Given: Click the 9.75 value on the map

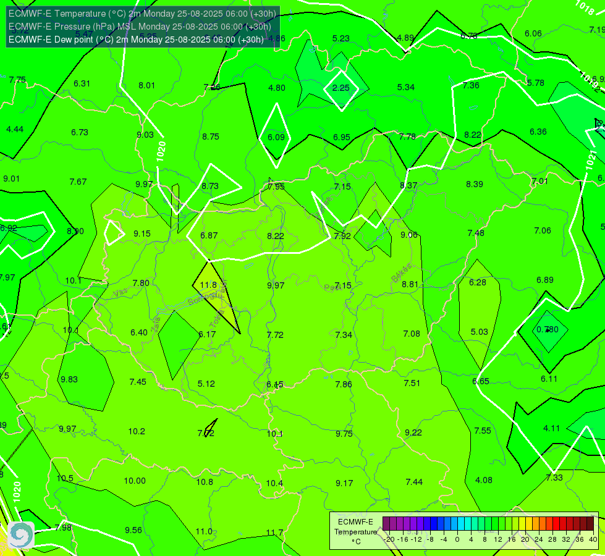Looking at the screenshot, I should coord(344,434).
